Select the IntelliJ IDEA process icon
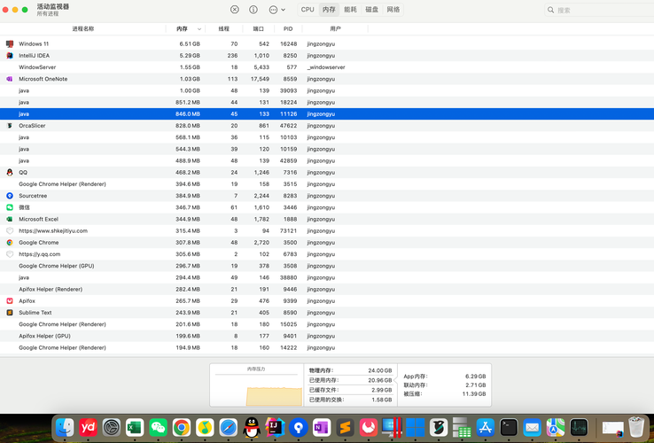The image size is (654, 443). pos(10,55)
